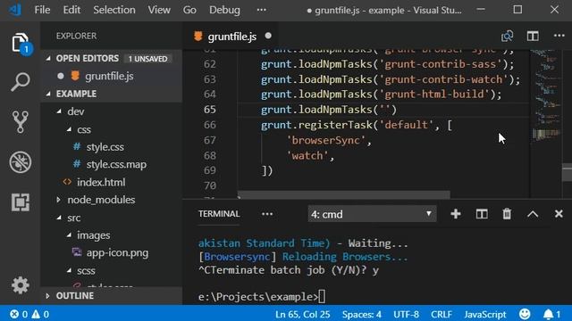Change JavaScript language mode
Viewport: 572px width, 321px height.
[x=485, y=314]
